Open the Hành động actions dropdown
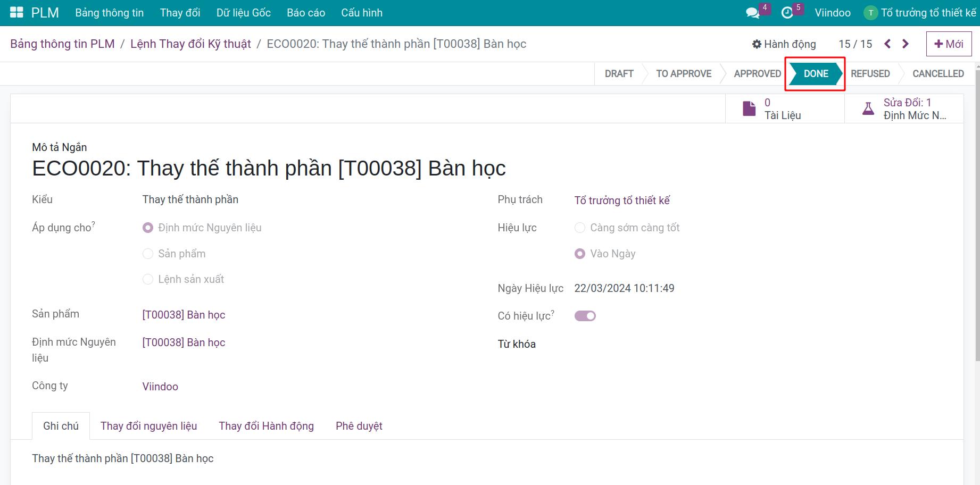This screenshot has height=485, width=980. click(784, 44)
